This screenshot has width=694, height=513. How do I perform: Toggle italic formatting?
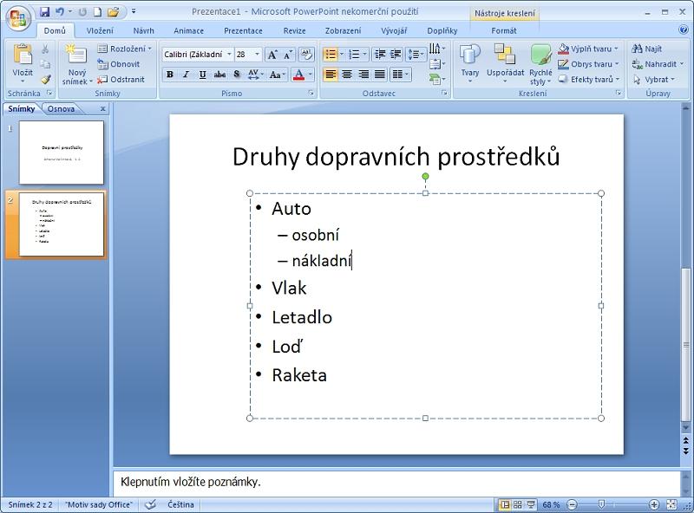click(187, 75)
